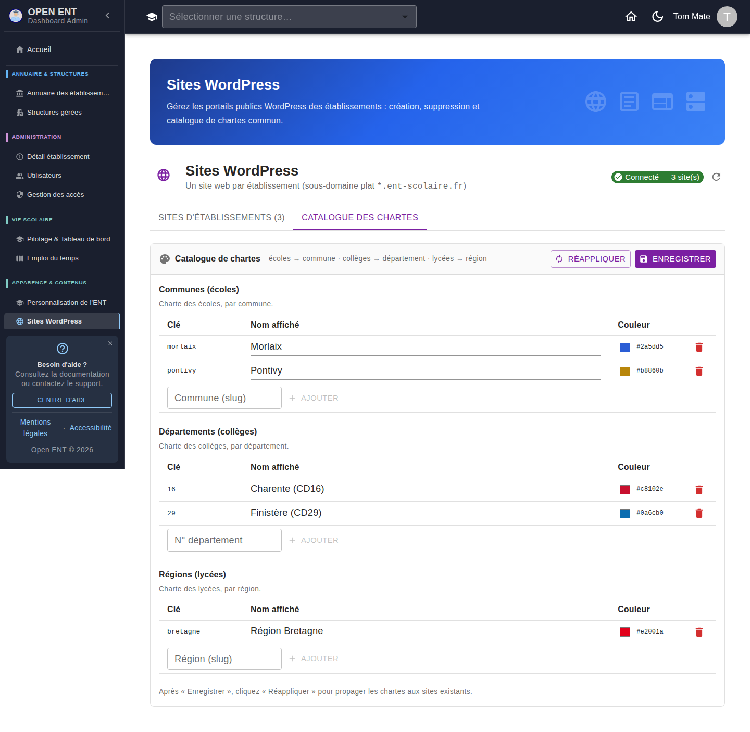The width and height of the screenshot is (750, 732).
Task: Click the palette icon of Catalogue de chartes
Action: [x=165, y=259]
